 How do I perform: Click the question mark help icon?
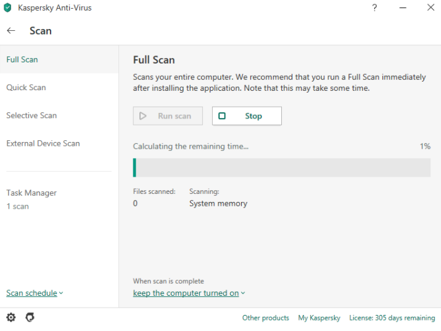click(374, 8)
